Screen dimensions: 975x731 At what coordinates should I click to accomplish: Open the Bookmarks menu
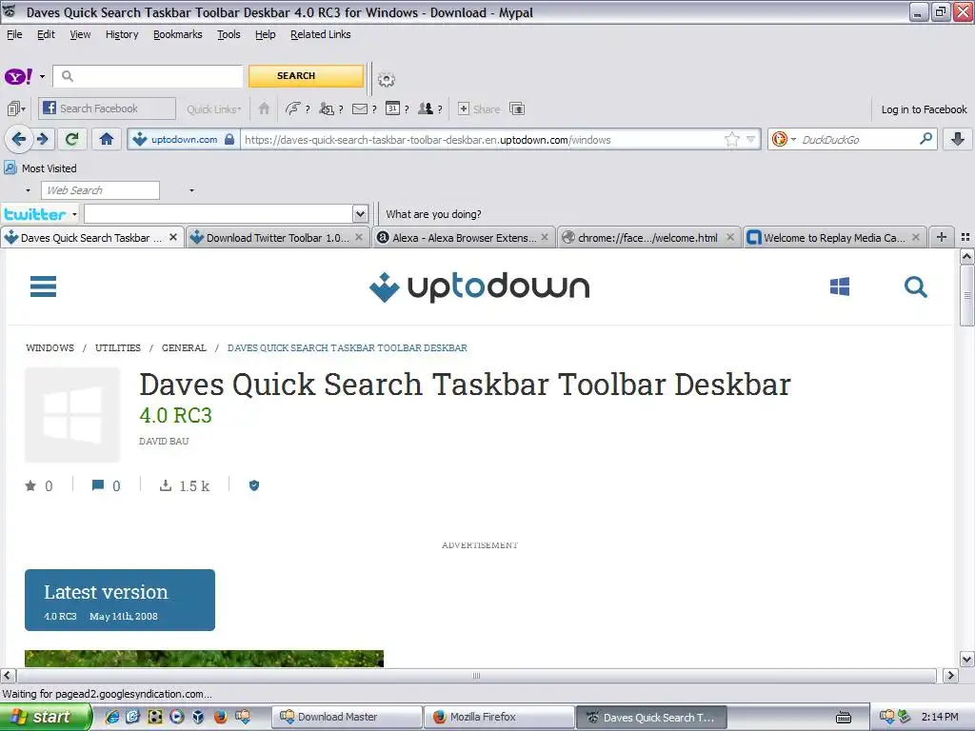[x=178, y=35]
